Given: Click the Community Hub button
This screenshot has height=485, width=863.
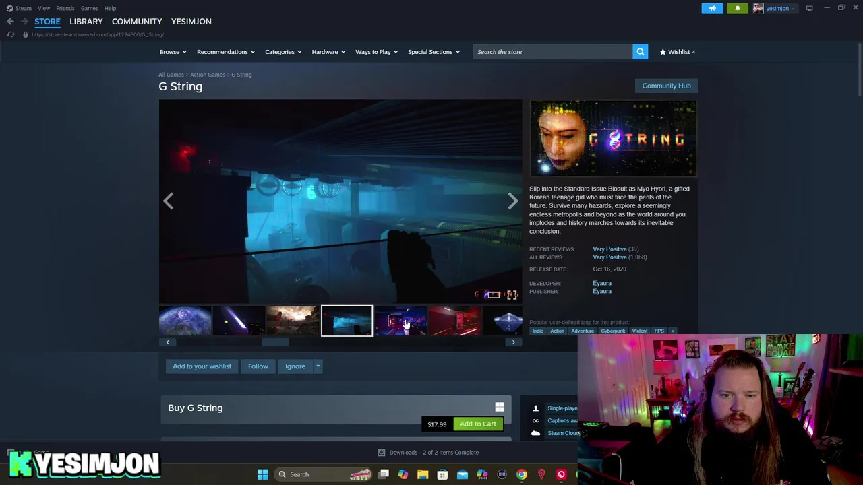Looking at the screenshot, I should click(666, 86).
